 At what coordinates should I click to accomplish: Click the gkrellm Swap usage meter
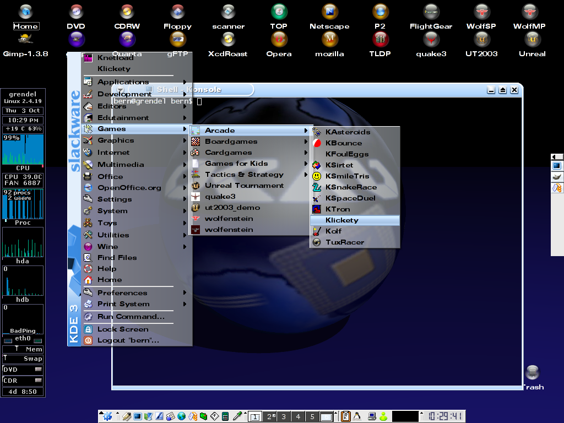[23, 359]
